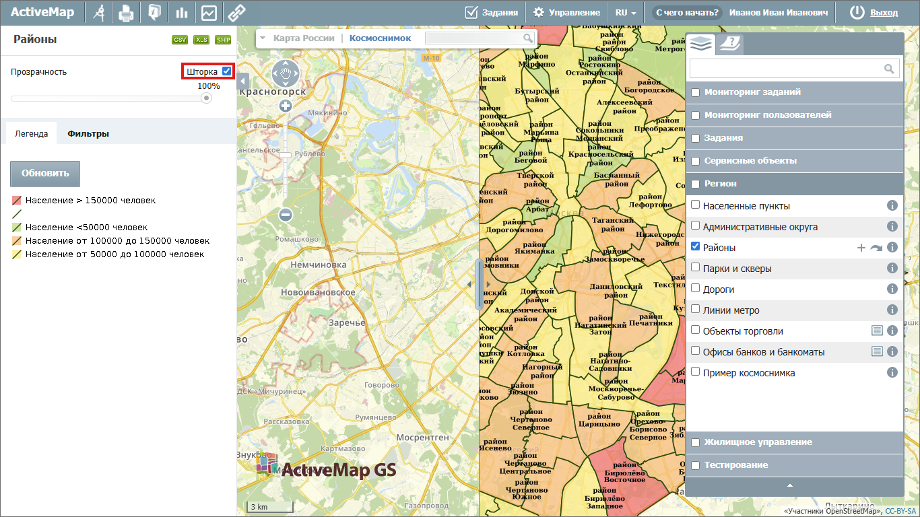The width and height of the screenshot is (920, 517).
Task: Click the chain link icon
Action: [x=236, y=13]
